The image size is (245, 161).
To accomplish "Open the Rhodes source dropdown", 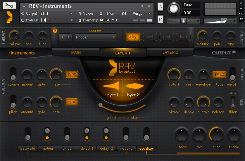I will 95,37.
